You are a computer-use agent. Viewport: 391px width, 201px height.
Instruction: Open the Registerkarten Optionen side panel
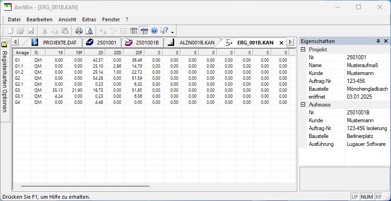pos(5,80)
